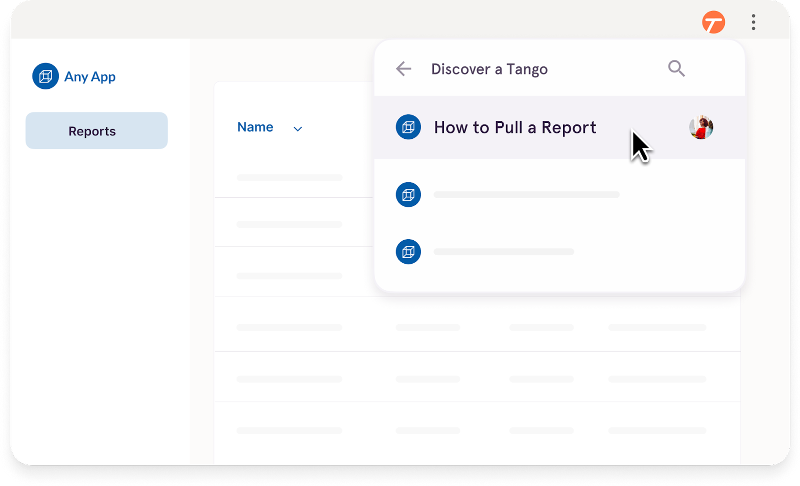Select the second workflow in the results list
The height and width of the screenshot is (486, 800).
tap(526, 194)
